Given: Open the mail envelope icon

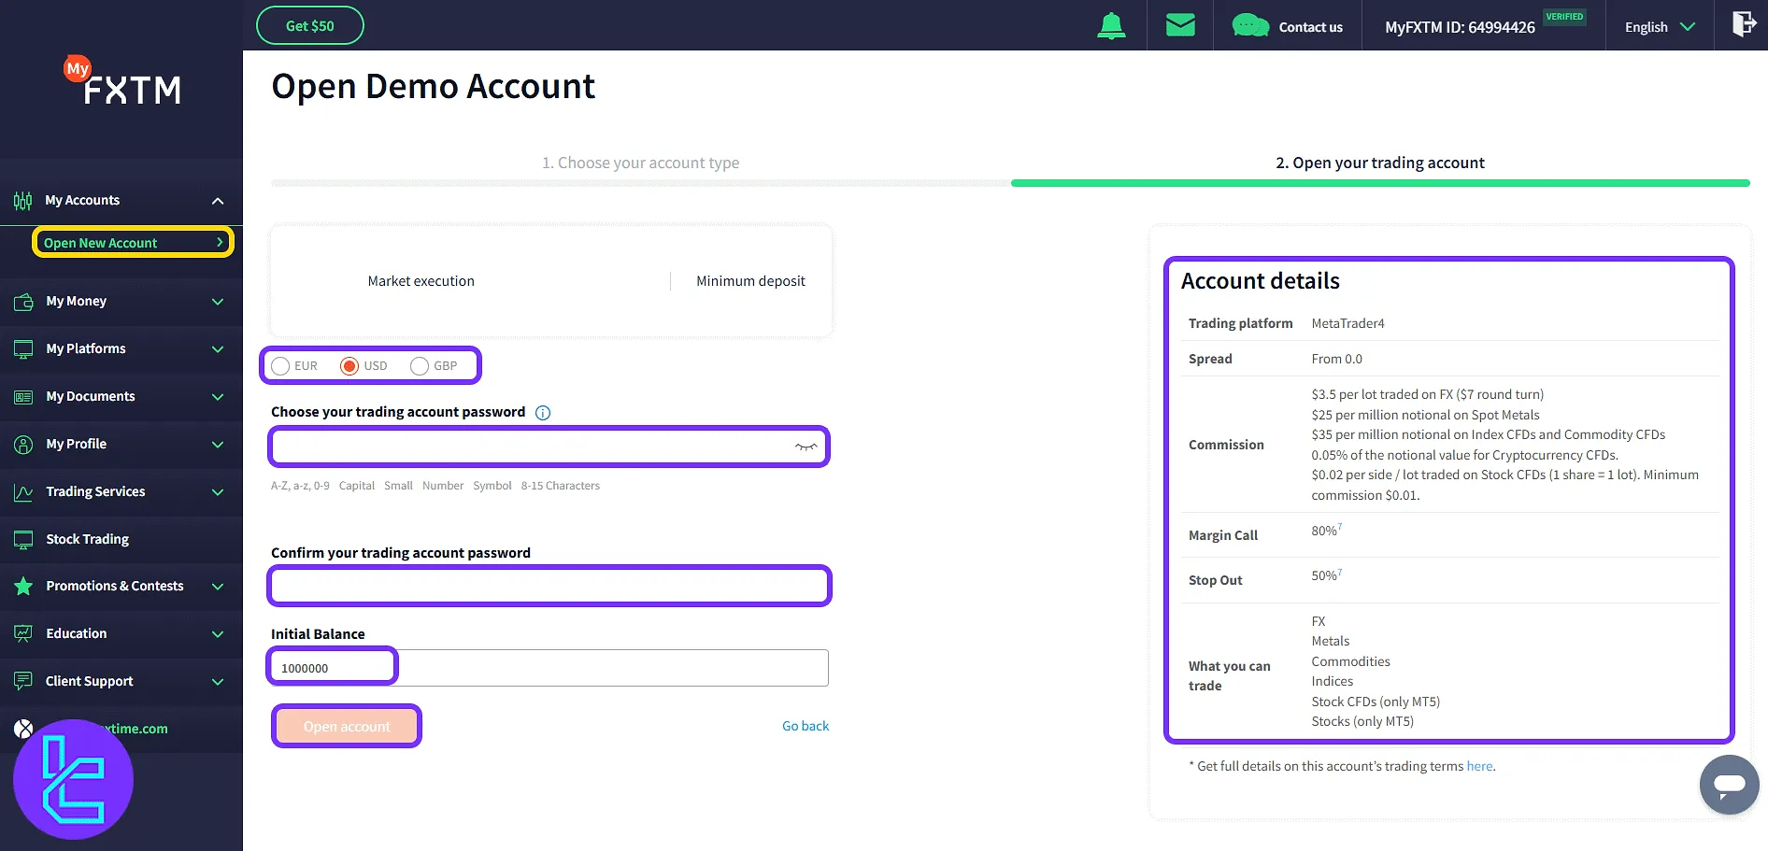Looking at the screenshot, I should [x=1180, y=25].
